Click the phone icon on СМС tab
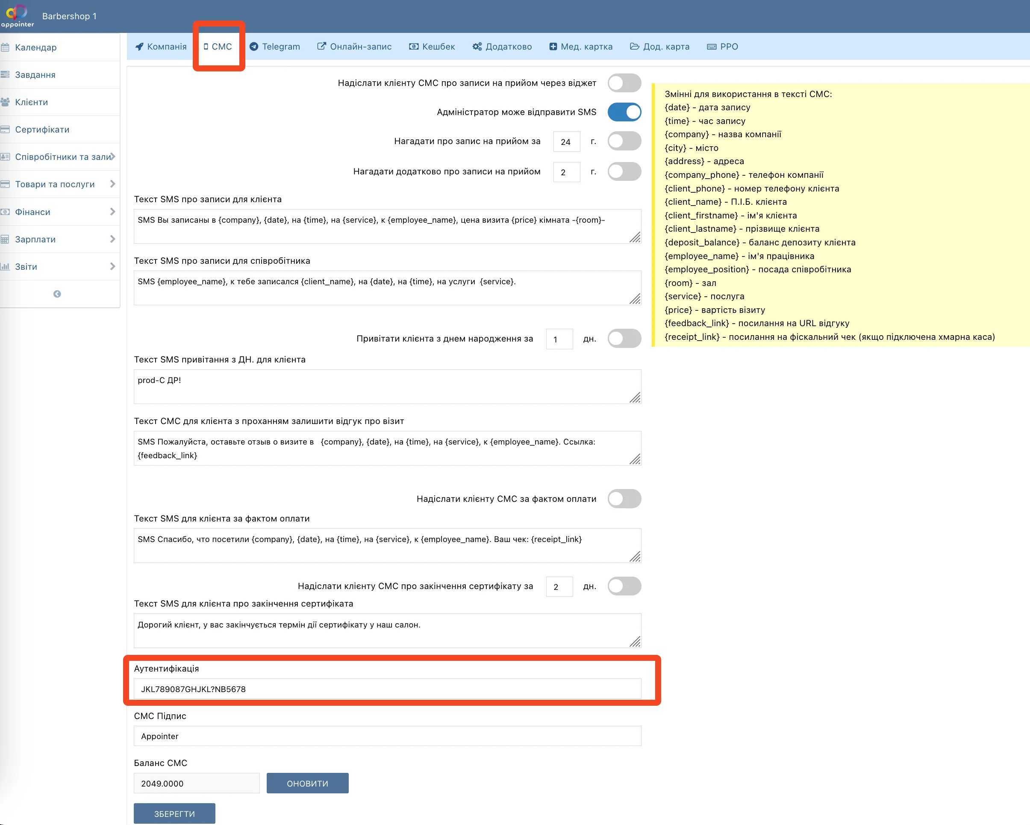This screenshot has width=1030, height=825. click(206, 46)
